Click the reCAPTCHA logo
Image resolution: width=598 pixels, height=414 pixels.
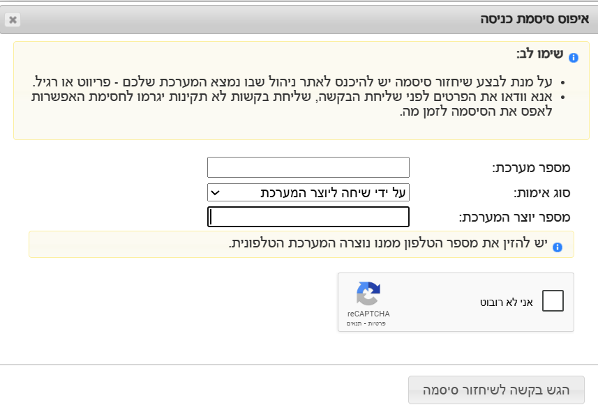368,293
